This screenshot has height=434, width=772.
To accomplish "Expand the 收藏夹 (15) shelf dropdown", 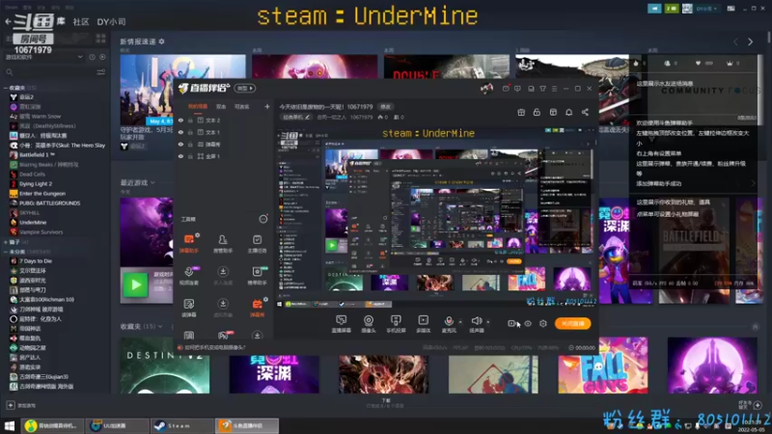I will pyautogui.click(x=160, y=326).
